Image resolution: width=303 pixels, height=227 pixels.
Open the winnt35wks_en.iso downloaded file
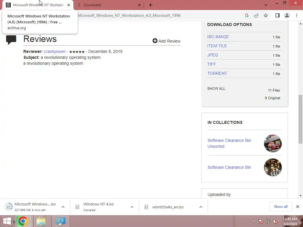pyautogui.click(x=168, y=207)
